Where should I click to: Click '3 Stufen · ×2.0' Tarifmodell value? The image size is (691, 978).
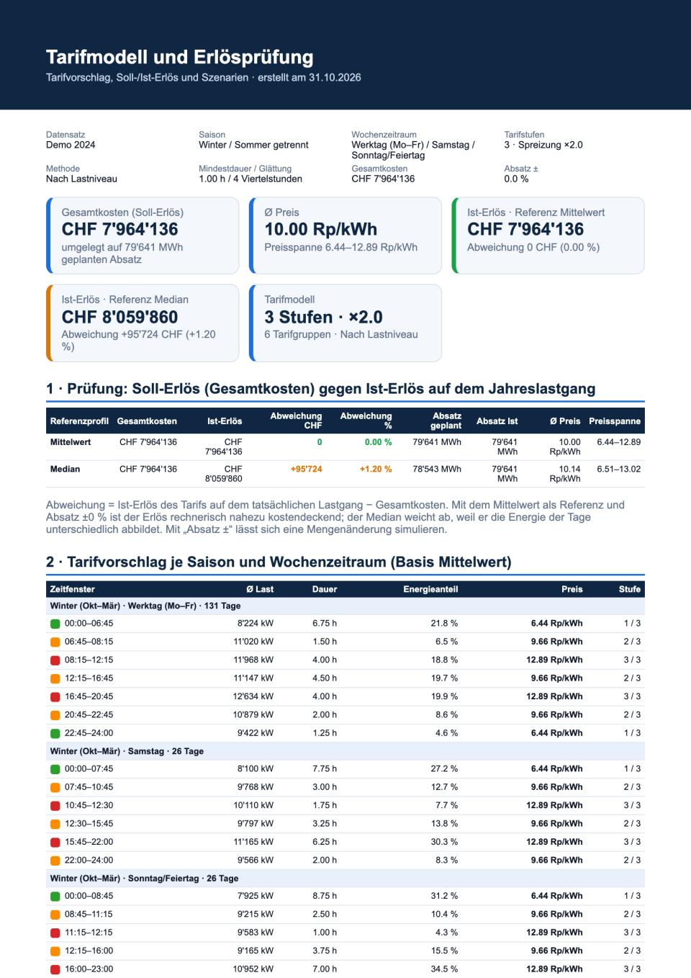click(324, 317)
